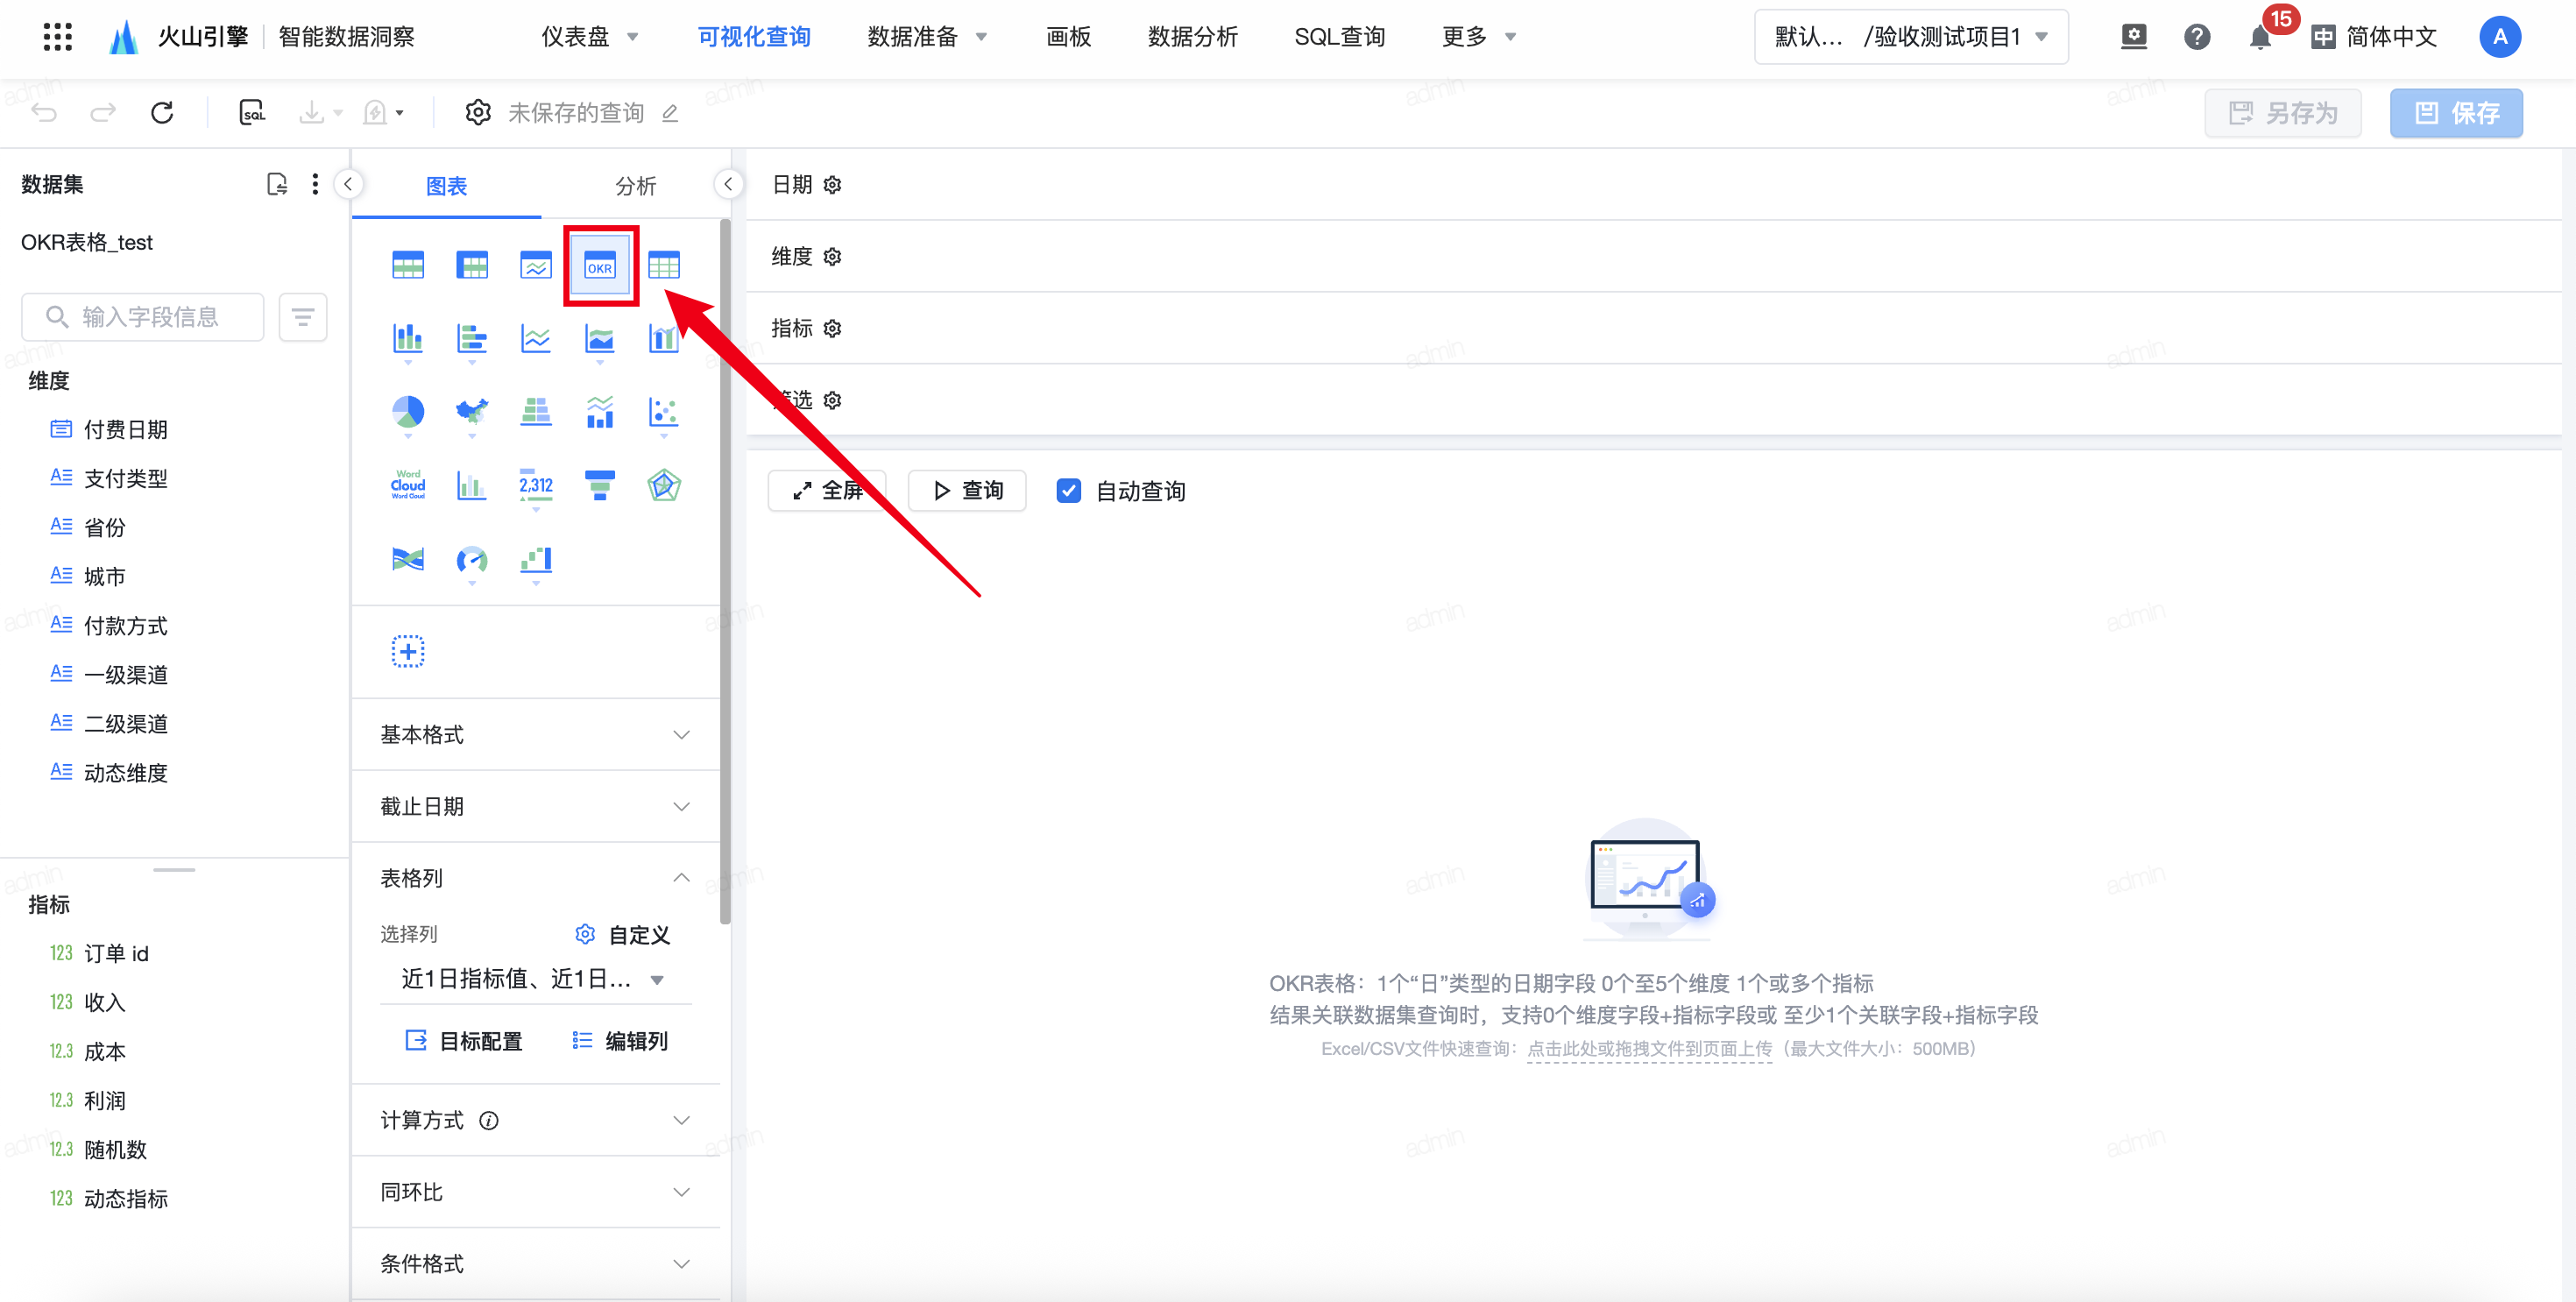This screenshot has height=1302, width=2576.
Task: Click the 另存为 button
Action: click(x=2283, y=113)
